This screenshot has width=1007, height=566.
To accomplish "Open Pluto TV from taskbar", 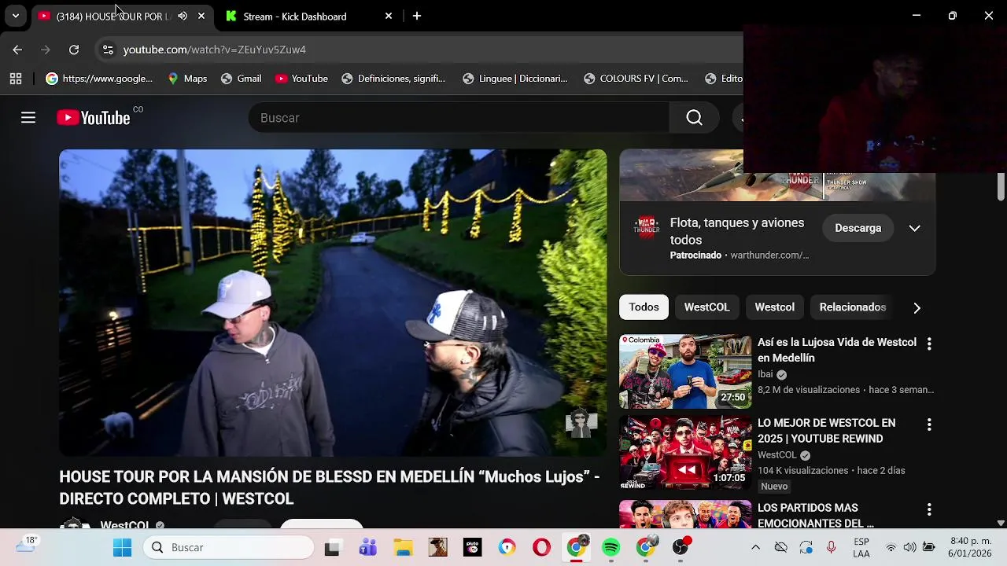I will coord(473,547).
